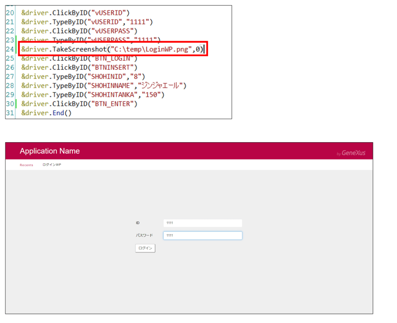The image size is (397, 323).
Task: Click the Application Name header title
Action: (x=50, y=151)
